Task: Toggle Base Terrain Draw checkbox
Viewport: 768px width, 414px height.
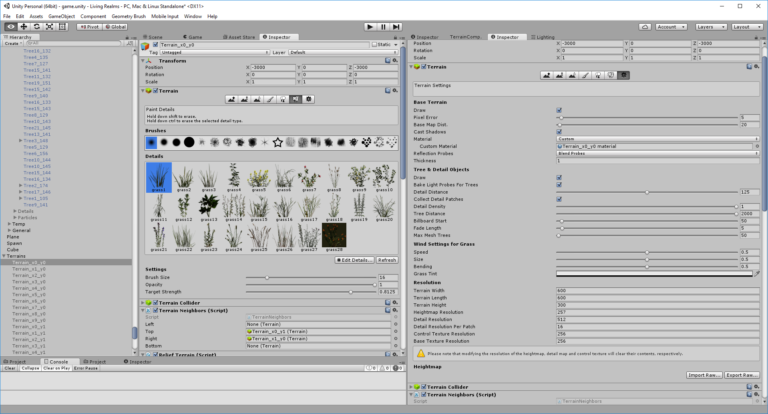Action: [559, 110]
